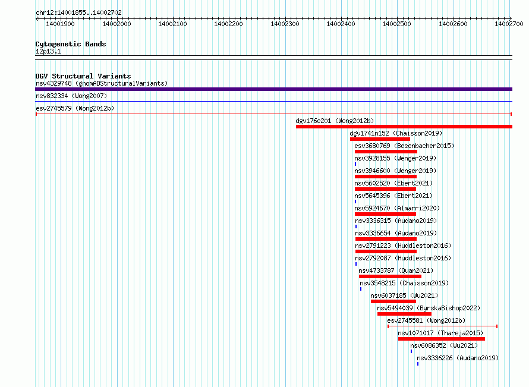
Task: Click the red bar under nsv2791223
Action: (x=386, y=251)
